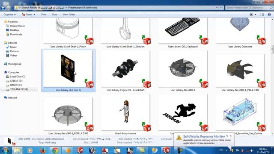Click Burn in the toolbar
The width and height of the screenshot is (274, 154).
[x=55, y=15]
